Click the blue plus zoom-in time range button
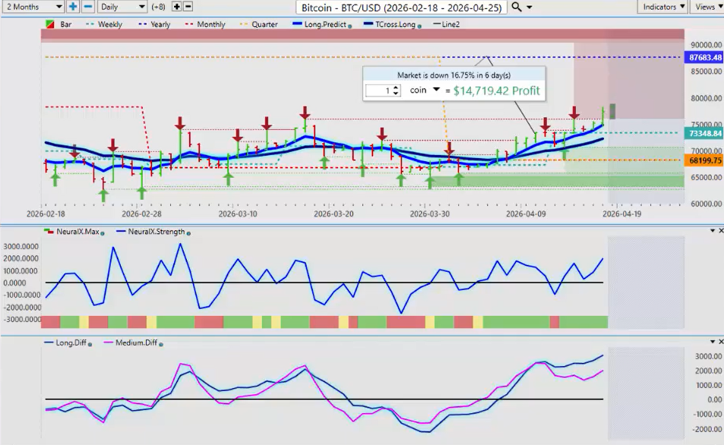The height and width of the screenshot is (445, 724). pos(73,7)
